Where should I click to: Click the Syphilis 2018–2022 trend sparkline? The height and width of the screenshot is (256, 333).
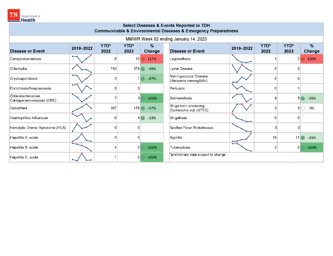[242, 137]
